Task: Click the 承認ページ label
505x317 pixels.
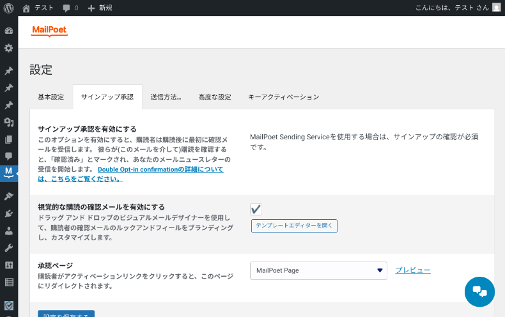Action: tap(56, 265)
